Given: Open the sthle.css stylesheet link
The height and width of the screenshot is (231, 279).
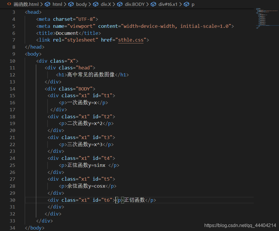Looking at the screenshot, I should click(131, 40).
